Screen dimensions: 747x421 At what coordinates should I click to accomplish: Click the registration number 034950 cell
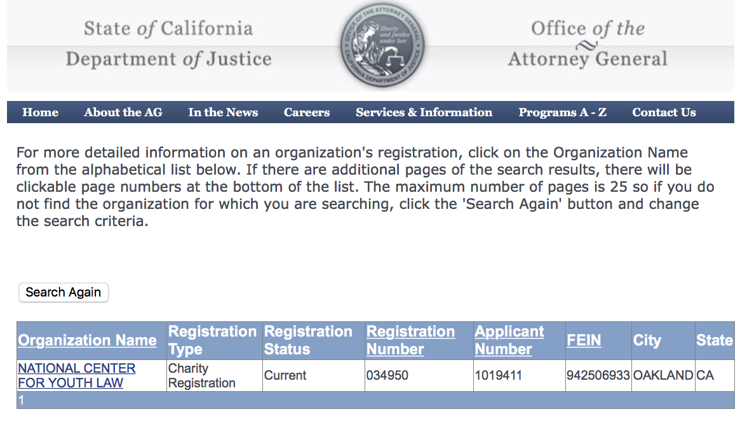(x=387, y=375)
